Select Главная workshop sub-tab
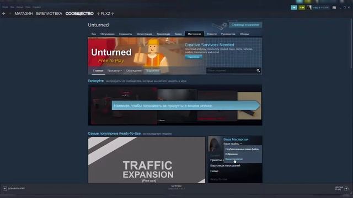Screen dimensions: 353x198 (x=98, y=70)
